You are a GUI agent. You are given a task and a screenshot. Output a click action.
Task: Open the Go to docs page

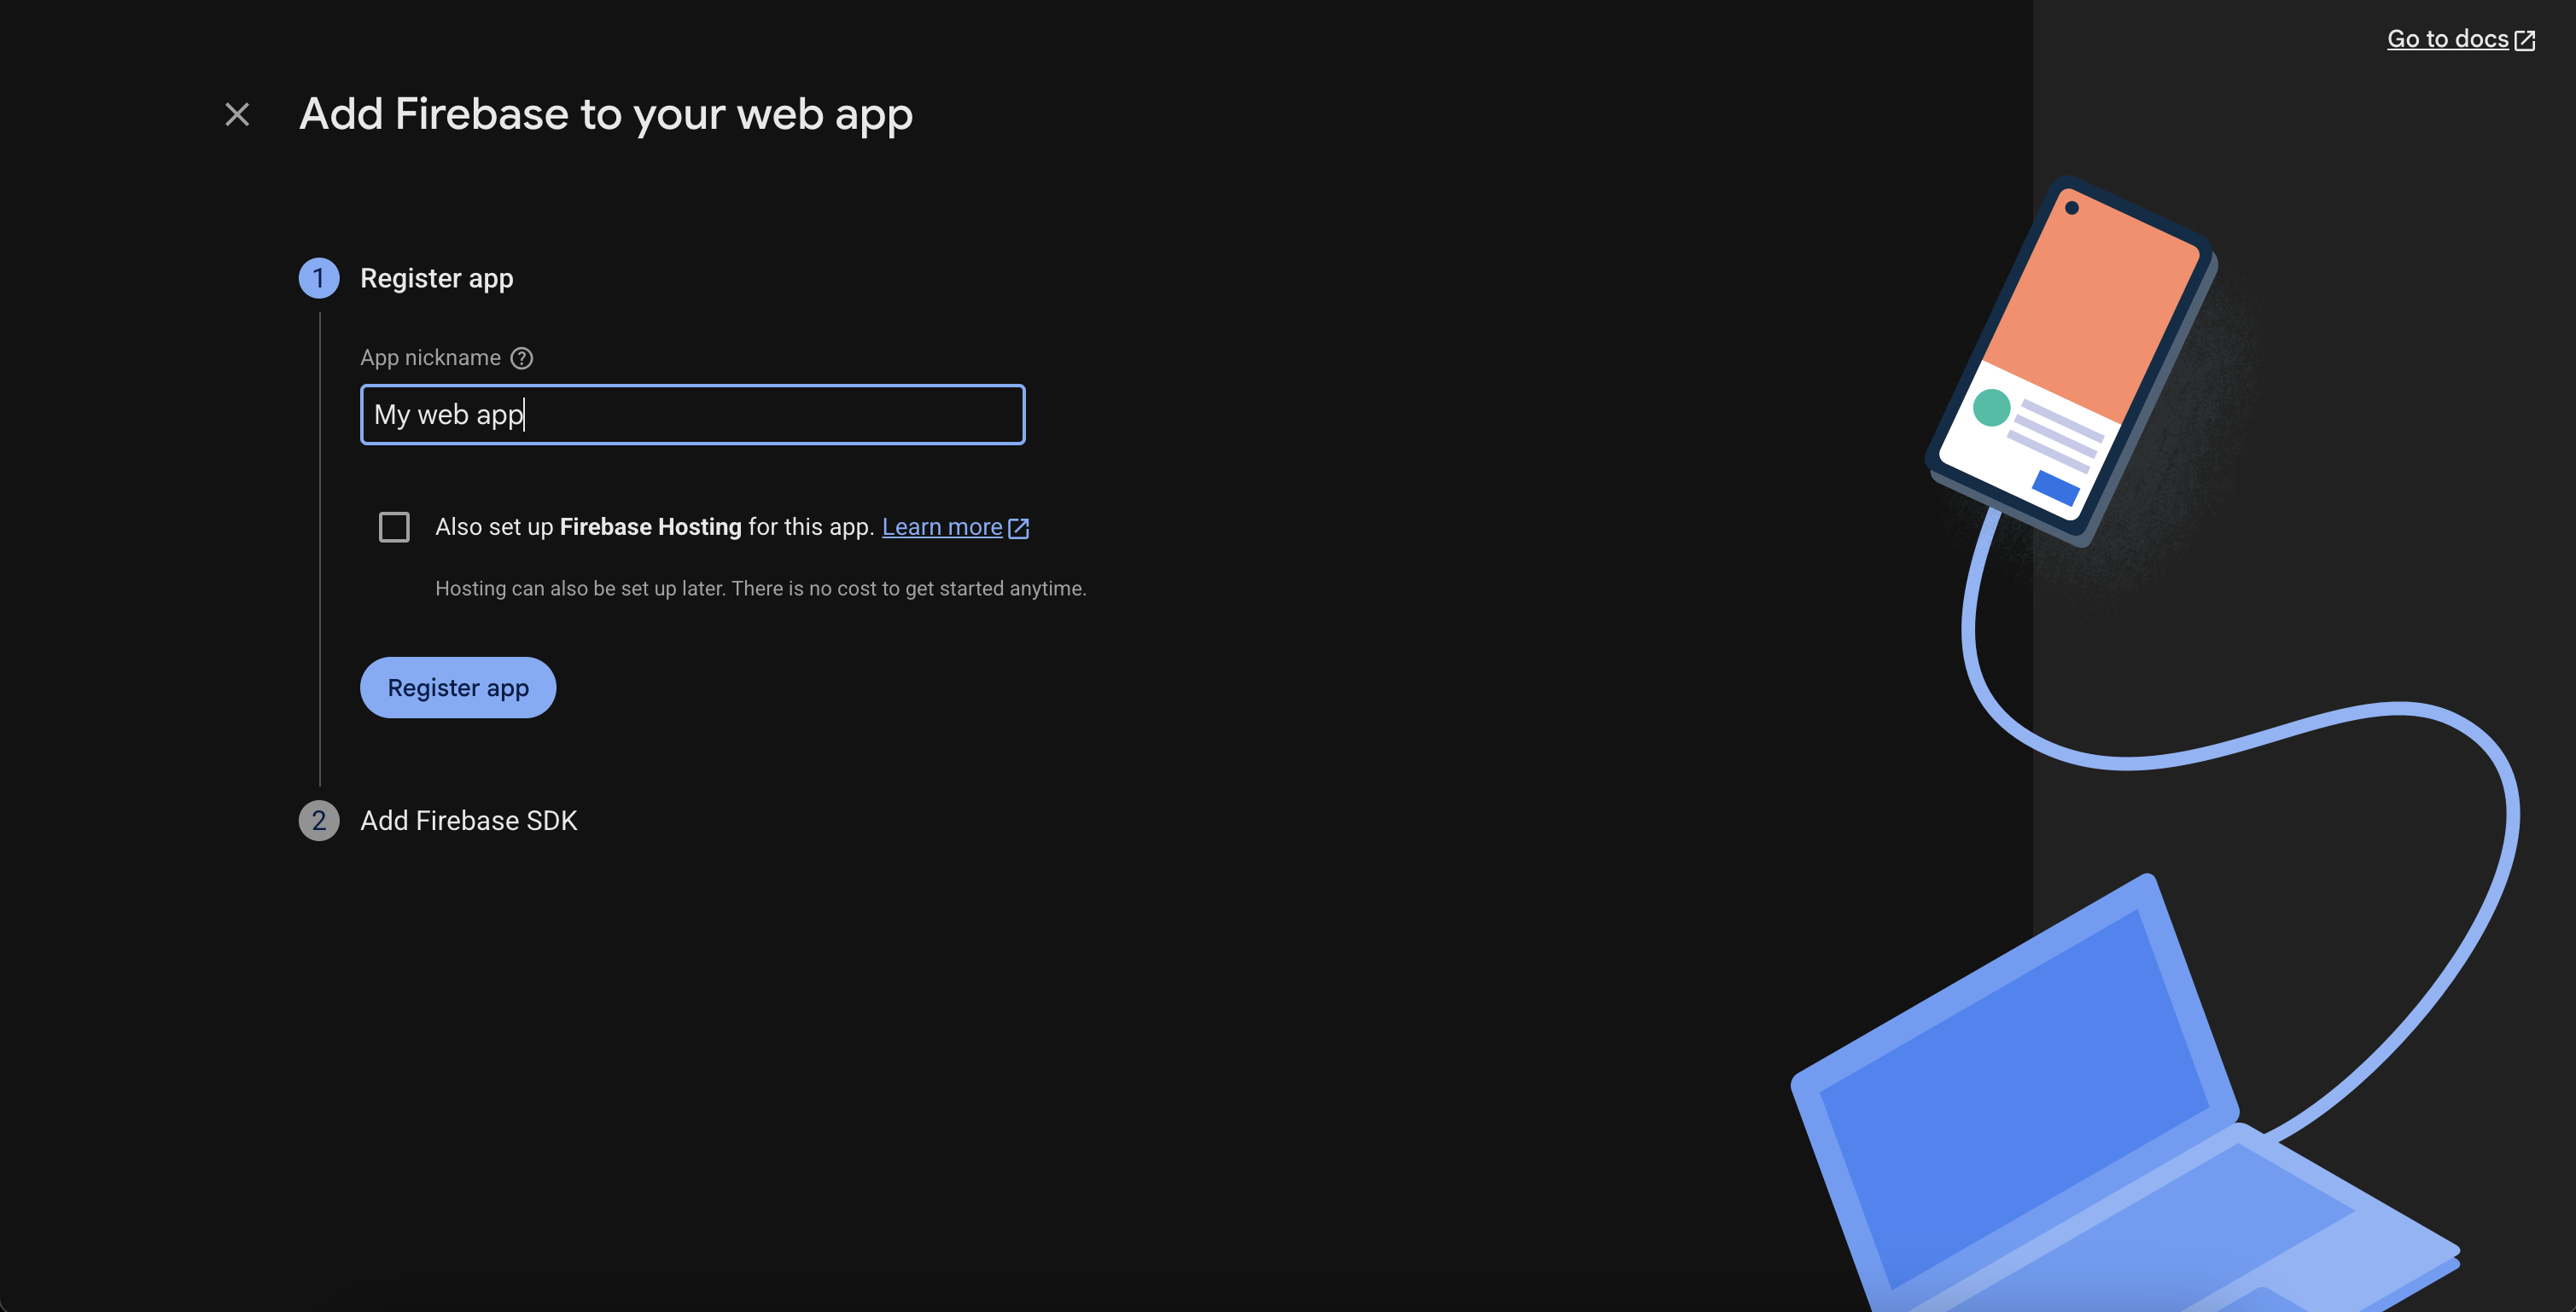[2450, 39]
